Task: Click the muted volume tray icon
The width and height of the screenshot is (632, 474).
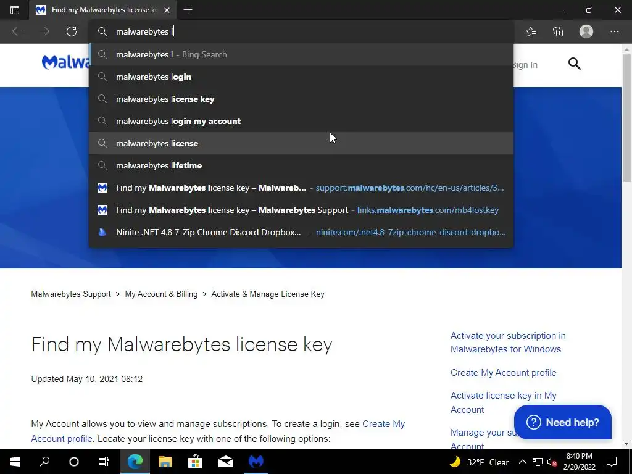Action: pos(552,462)
